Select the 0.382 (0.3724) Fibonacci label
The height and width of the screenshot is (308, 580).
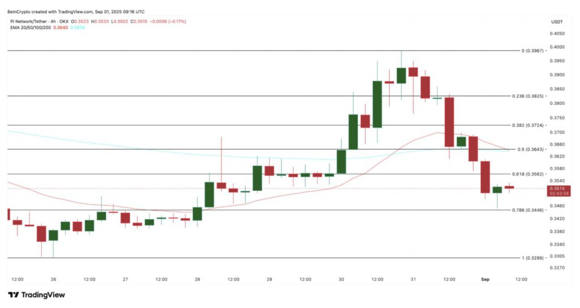pos(528,125)
